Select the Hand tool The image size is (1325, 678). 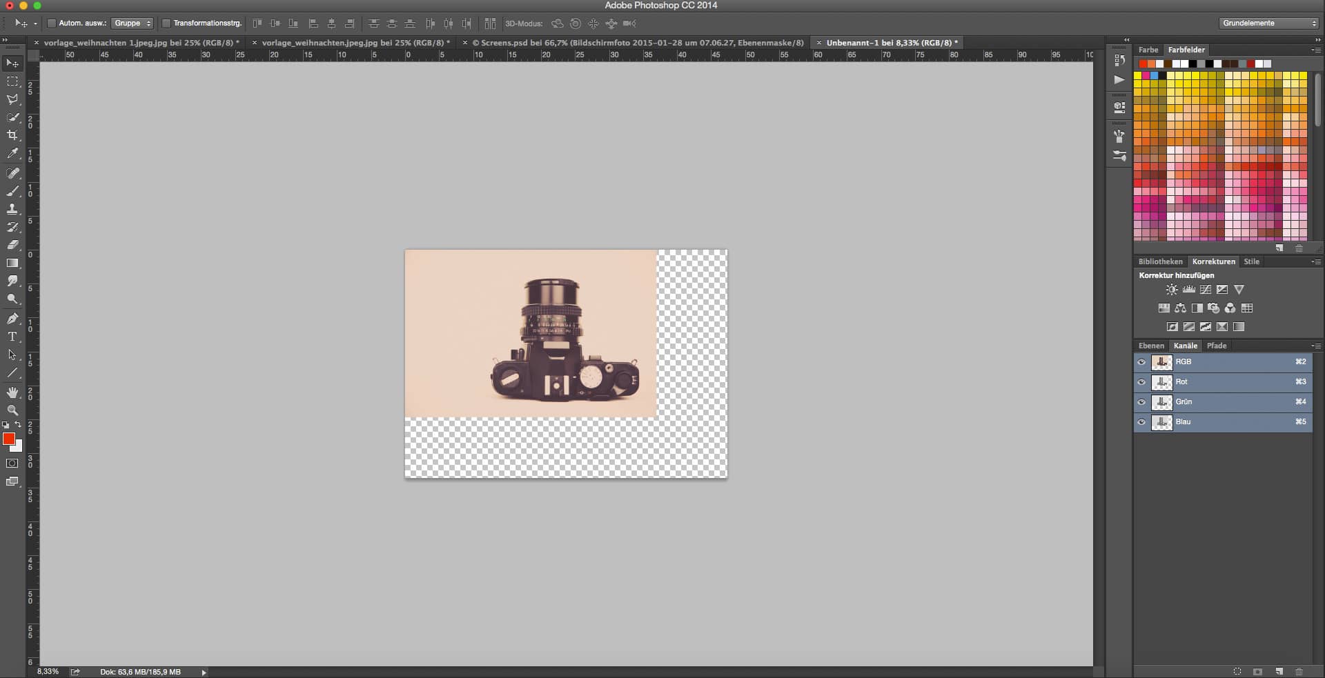click(x=12, y=392)
